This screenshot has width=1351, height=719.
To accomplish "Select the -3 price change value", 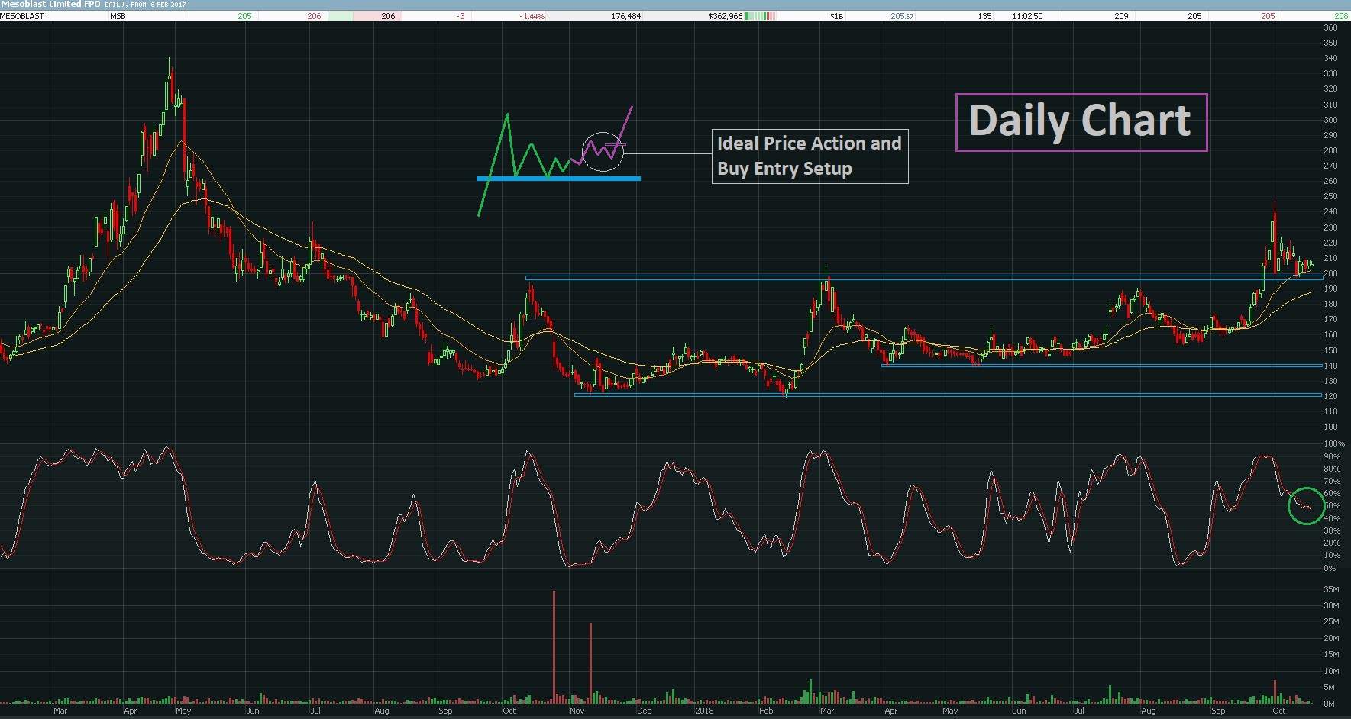I will [x=461, y=16].
